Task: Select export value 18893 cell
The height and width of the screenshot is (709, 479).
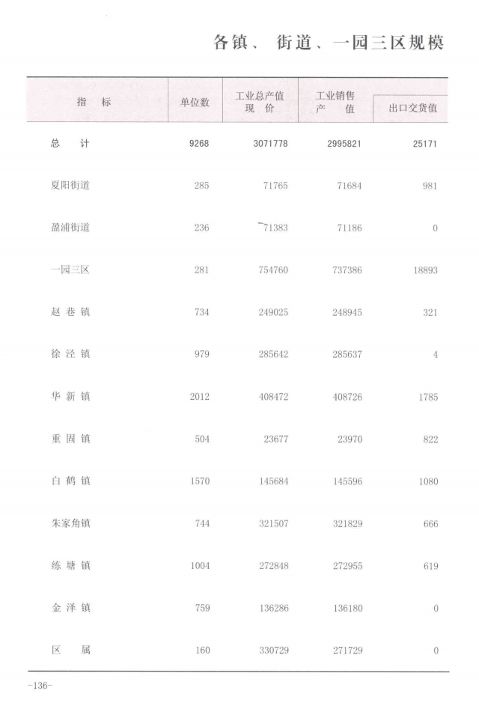Action: coord(425,270)
